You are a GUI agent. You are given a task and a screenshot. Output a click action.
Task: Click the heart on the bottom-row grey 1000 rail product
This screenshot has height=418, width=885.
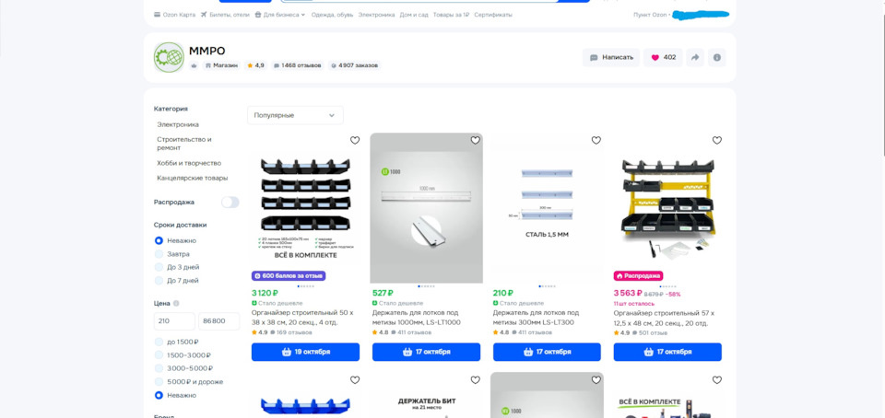[596, 380]
